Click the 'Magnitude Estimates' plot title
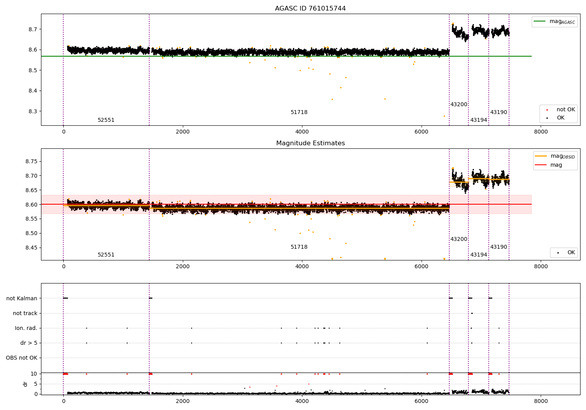Viewport: 586px width, 410px height. (x=310, y=143)
